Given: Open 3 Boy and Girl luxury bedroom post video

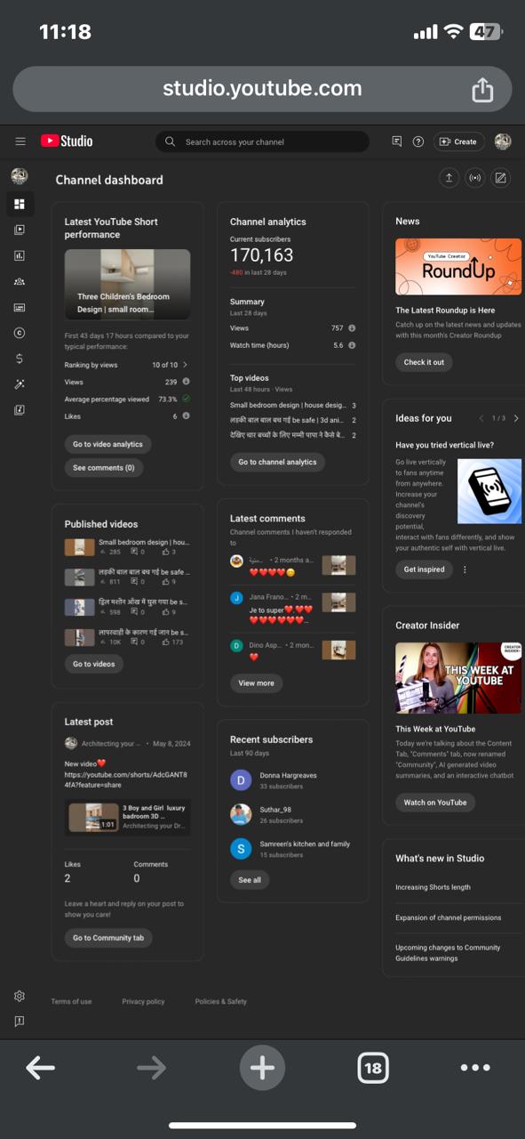Looking at the screenshot, I should [127, 817].
